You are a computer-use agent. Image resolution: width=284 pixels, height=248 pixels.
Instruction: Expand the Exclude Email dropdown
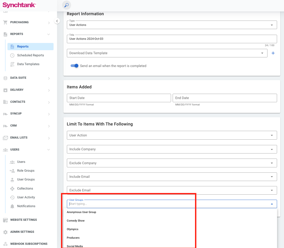172,190
